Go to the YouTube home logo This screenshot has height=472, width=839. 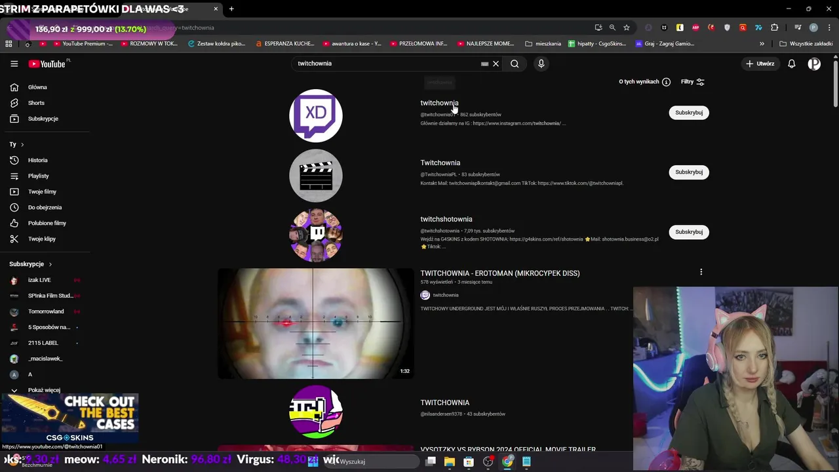coord(47,64)
